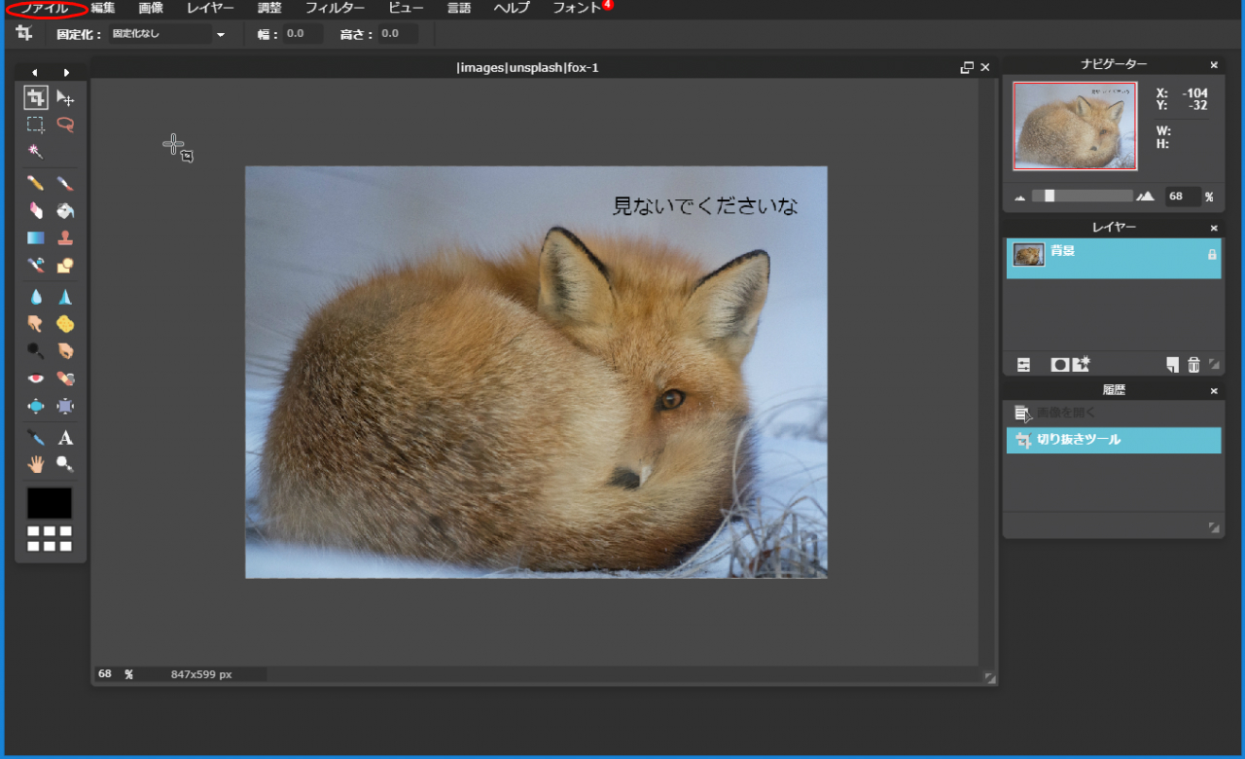The width and height of the screenshot is (1245, 759).
Task: Choose the Color Replace tool
Action: click(36, 265)
